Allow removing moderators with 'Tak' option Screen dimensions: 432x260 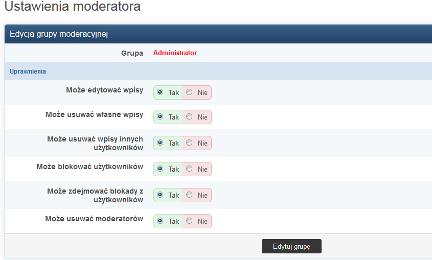pos(161,221)
